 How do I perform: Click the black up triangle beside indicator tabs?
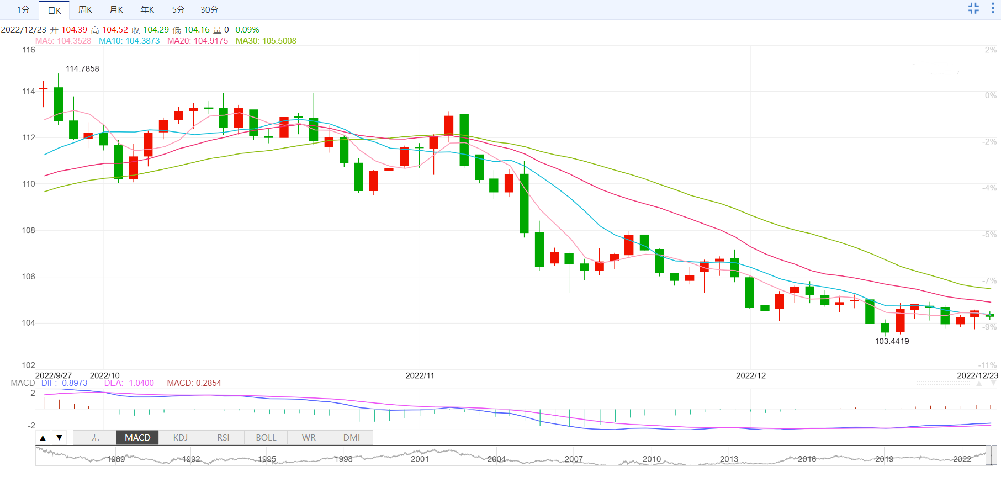tap(43, 438)
